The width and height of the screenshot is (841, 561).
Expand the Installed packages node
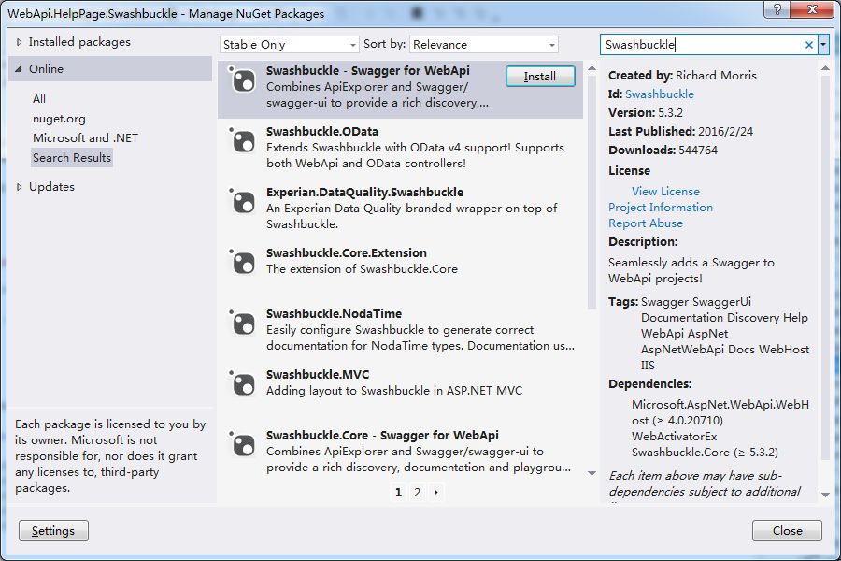pos(20,42)
